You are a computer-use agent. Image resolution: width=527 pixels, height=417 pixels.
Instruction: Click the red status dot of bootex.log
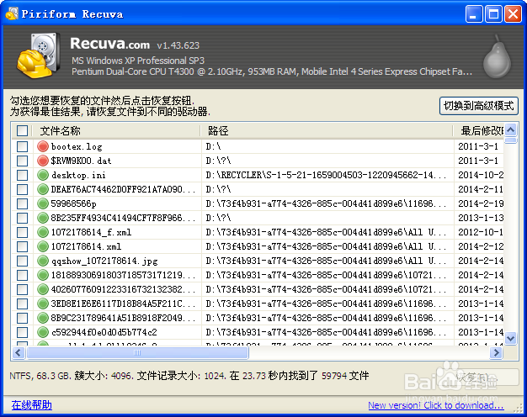click(43, 146)
